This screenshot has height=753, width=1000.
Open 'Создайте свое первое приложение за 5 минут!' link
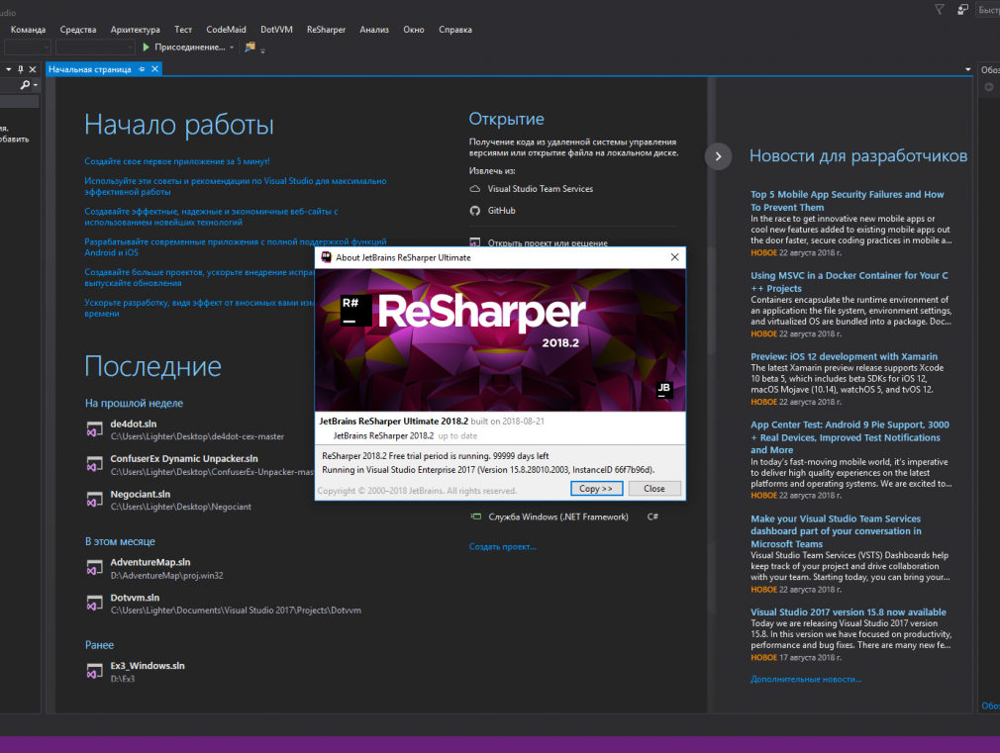point(177,162)
